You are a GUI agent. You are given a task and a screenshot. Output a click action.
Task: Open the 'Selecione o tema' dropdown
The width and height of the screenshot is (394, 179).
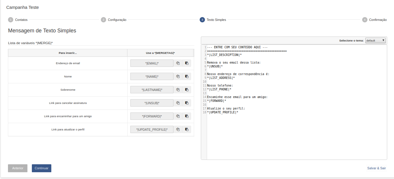[x=375, y=41]
